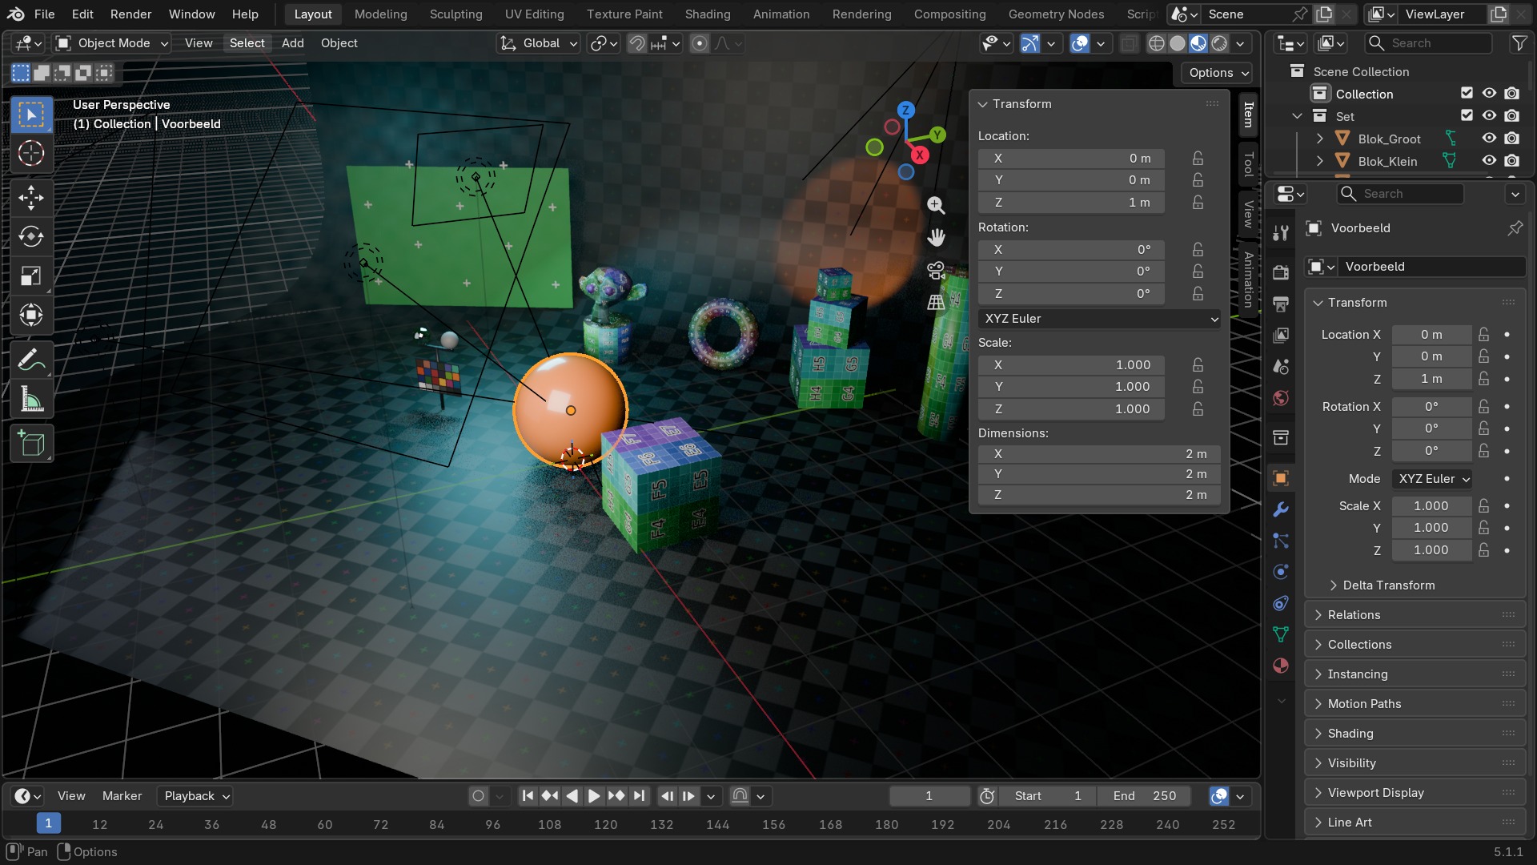Open XYZ Euler rotation mode dropdown in sidebar
This screenshot has height=865, width=1537.
pyautogui.click(x=1100, y=319)
